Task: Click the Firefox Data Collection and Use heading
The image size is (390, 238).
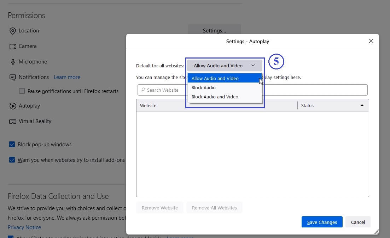Action: pos(58,196)
